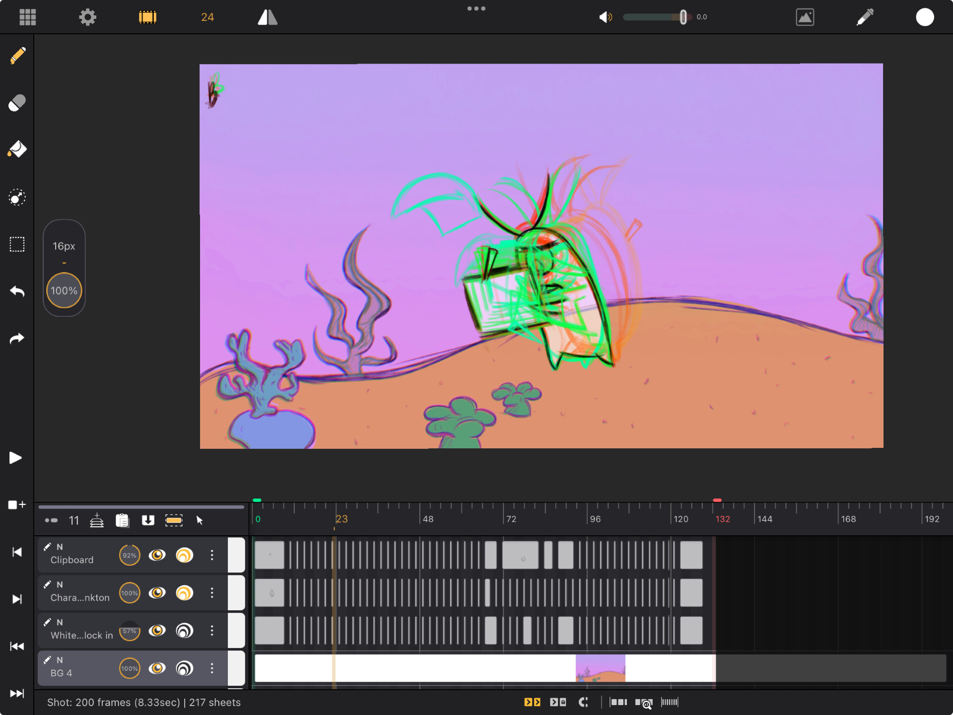The height and width of the screenshot is (715, 953).
Task: Open the options menu for the Clipboard layer
Action: [x=212, y=555]
